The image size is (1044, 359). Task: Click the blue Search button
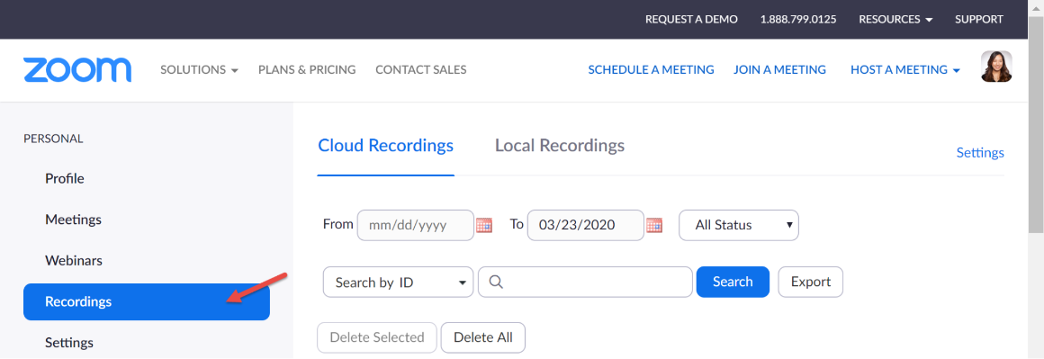click(733, 282)
